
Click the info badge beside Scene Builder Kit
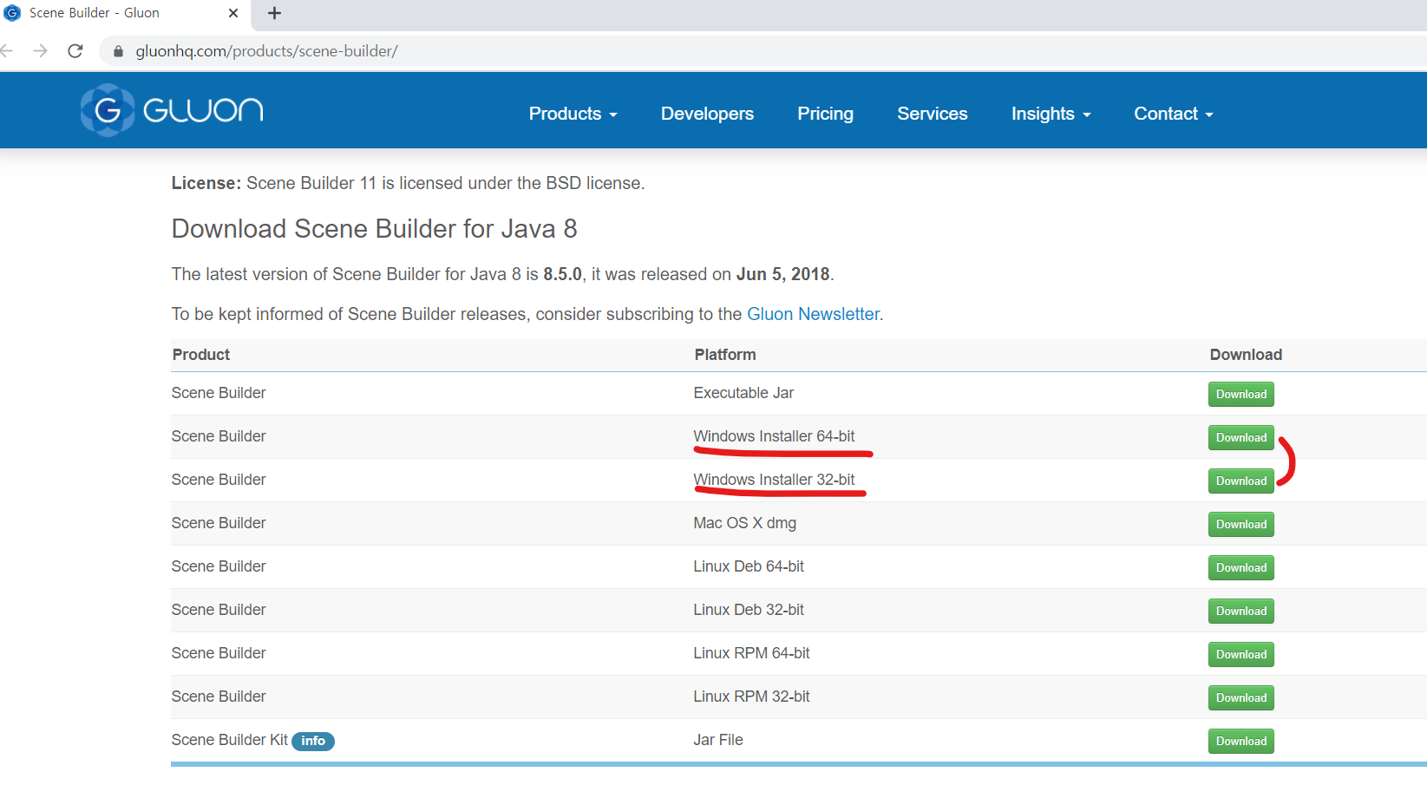(x=313, y=741)
